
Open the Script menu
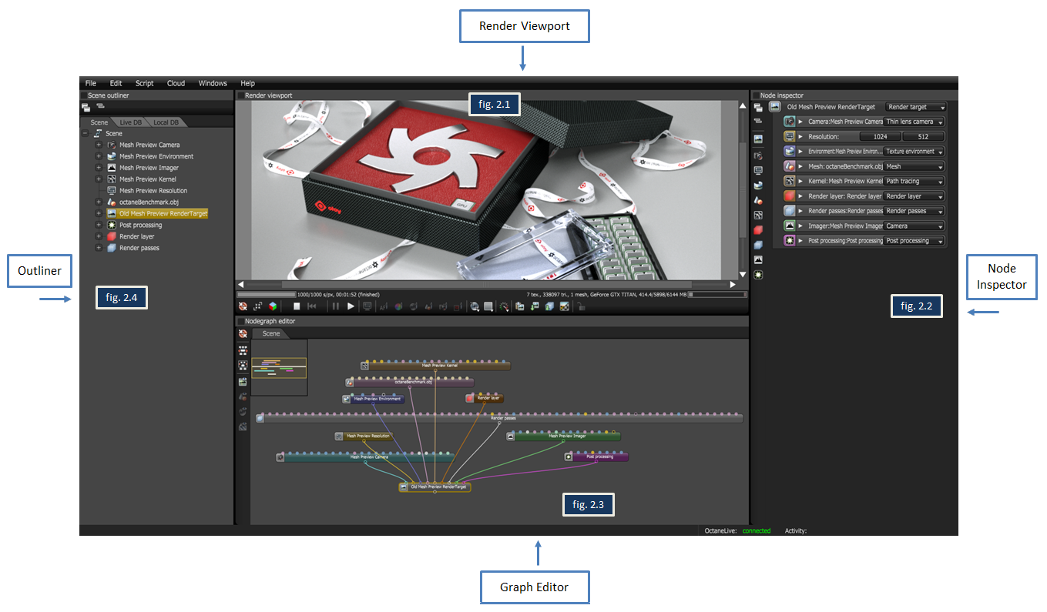[144, 83]
